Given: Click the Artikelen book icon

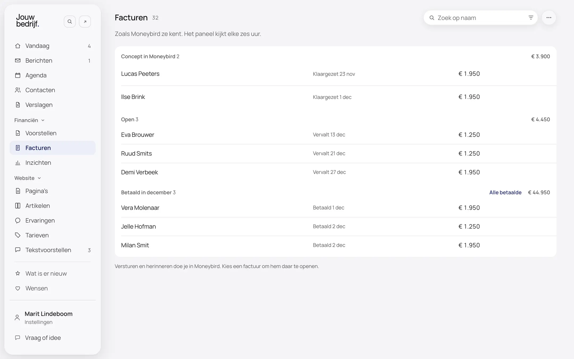Looking at the screenshot, I should 18,206.
